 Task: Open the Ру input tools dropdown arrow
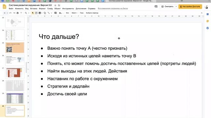click(63, 13)
